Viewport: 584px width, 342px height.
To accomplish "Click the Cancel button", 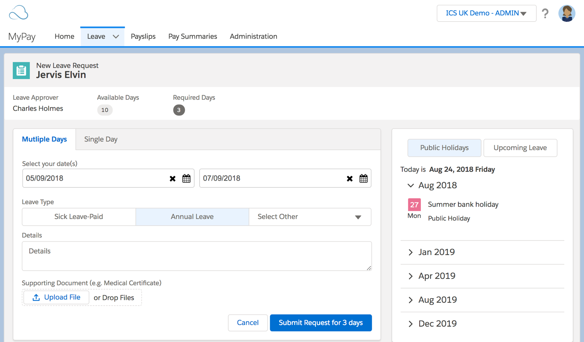I will click(x=248, y=323).
